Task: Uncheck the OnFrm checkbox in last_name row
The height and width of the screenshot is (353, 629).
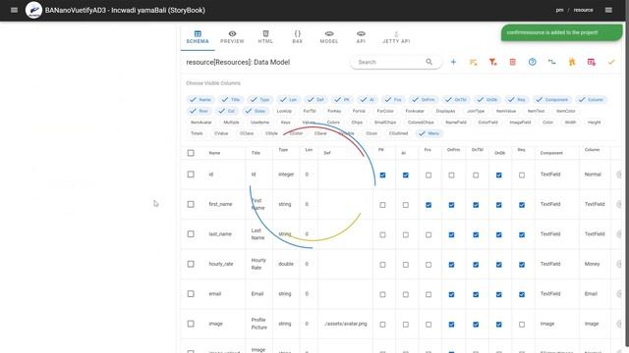Action: [x=451, y=234]
